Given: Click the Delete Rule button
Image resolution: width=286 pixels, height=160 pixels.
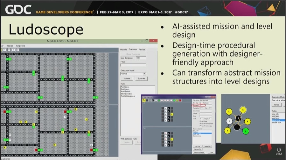Looking at the screenshot, I should click(x=207, y=146).
